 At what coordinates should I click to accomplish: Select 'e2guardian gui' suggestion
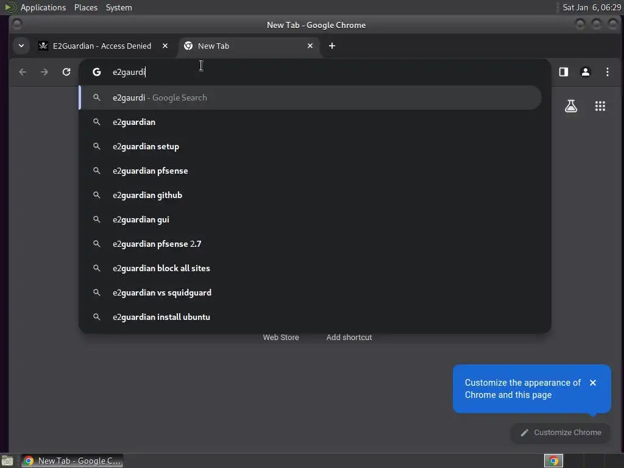click(x=311, y=219)
